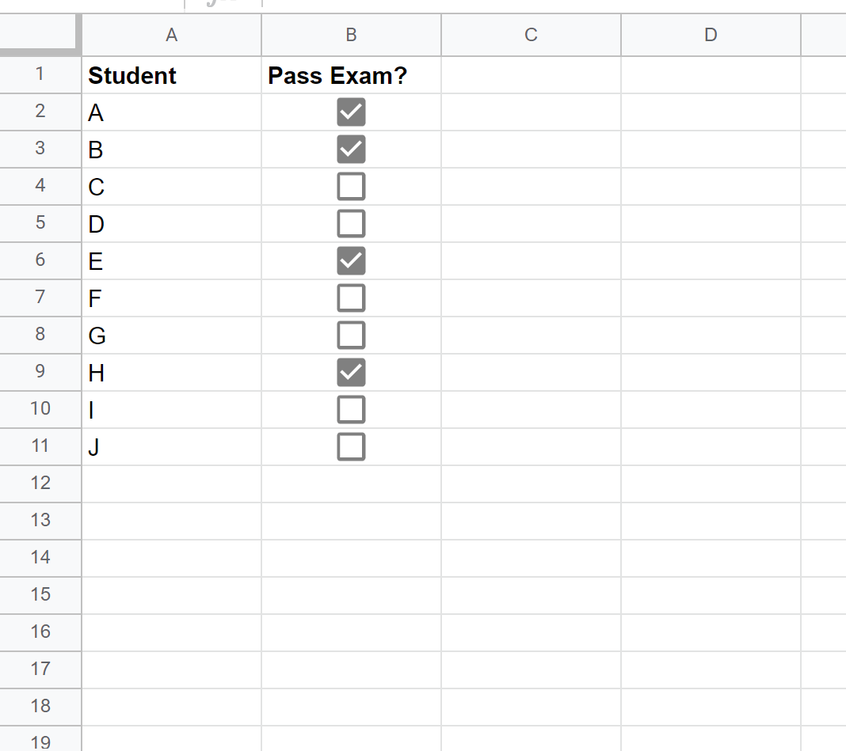
Task: Uncheck the Pass Exam checkbox for student A
Action: (x=351, y=112)
